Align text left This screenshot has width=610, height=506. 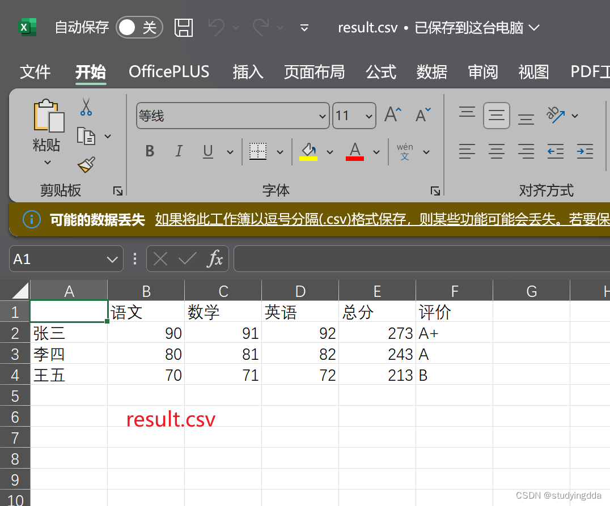click(x=467, y=152)
